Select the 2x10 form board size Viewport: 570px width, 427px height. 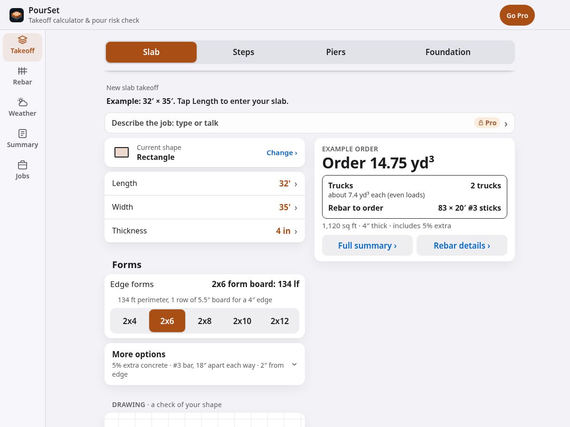tap(242, 321)
